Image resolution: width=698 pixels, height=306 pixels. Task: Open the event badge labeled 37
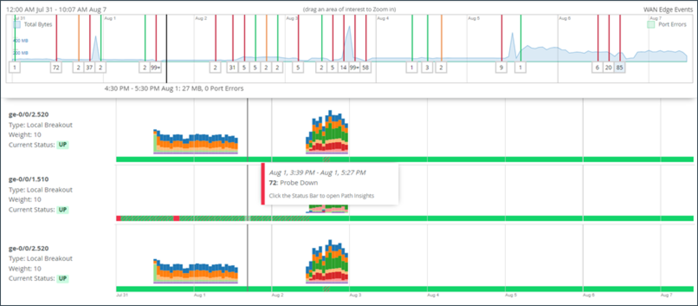point(89,68)
